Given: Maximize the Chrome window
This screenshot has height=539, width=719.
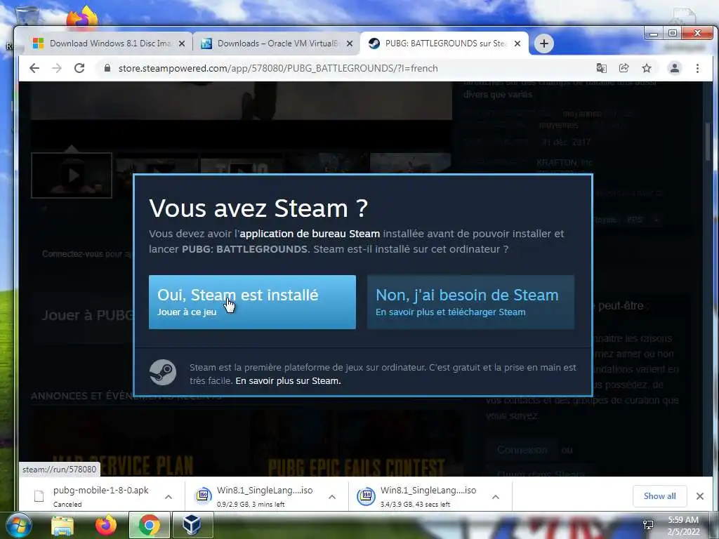Looking at the screenshot, I should click(x=672, y=34).
